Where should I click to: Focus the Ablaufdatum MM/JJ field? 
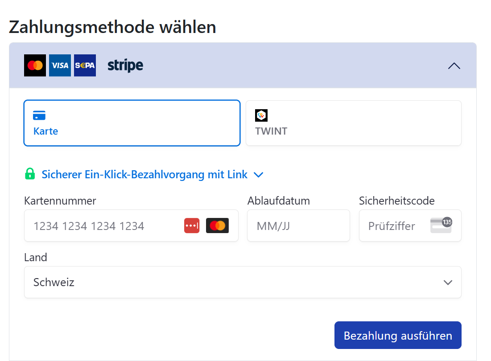point(298,226)
